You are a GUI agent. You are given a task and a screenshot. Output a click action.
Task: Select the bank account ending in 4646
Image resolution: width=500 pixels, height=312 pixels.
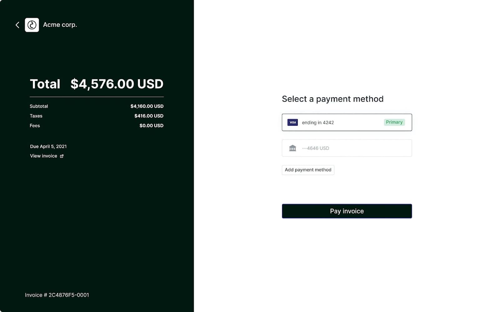click(x=347, y=148)
